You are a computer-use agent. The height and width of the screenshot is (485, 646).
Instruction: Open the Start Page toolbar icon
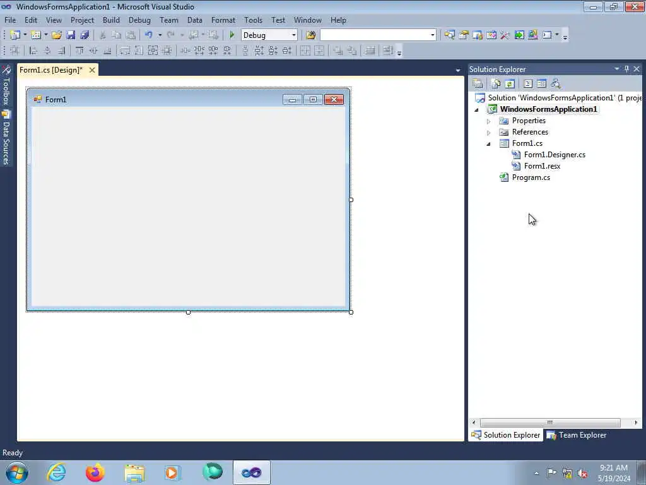click(519, 35)
